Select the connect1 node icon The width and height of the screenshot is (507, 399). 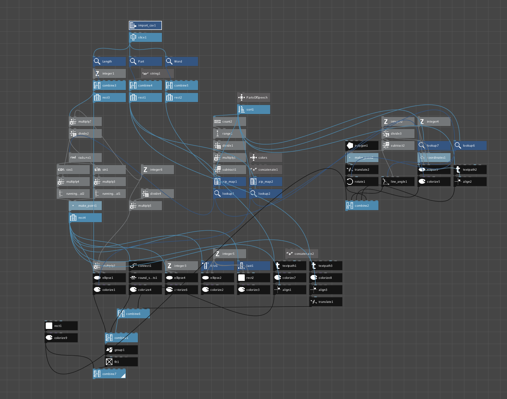pyautogui.click(x=133, y=266)
